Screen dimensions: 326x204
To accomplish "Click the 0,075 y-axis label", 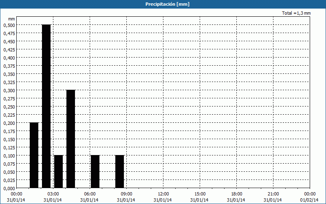I will pyautogui.click(x=9, y=164).
